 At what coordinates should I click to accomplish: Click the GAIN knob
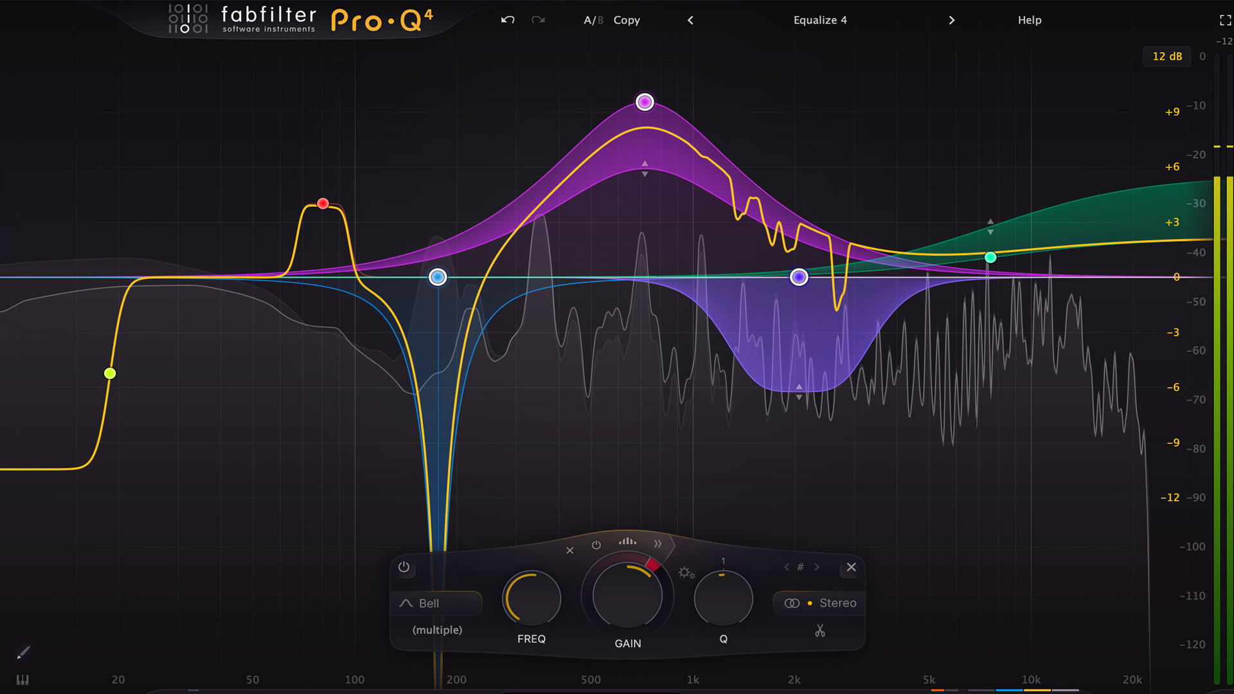627,596
